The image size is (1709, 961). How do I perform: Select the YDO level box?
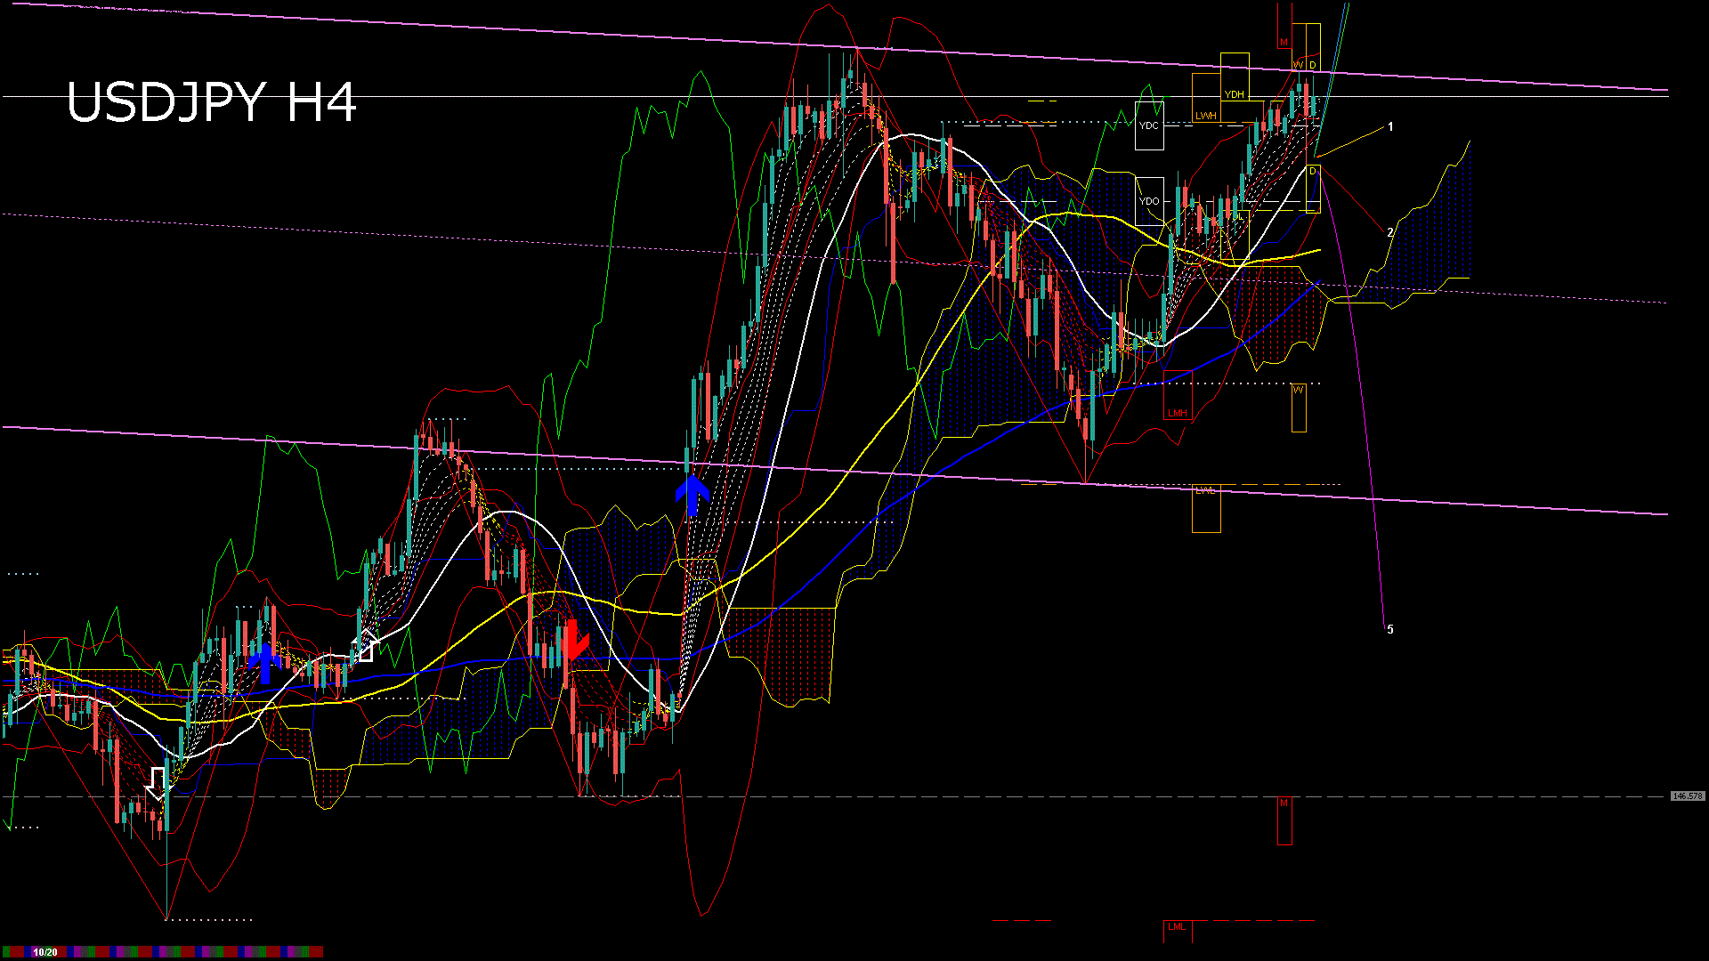tap(1149, 201)
